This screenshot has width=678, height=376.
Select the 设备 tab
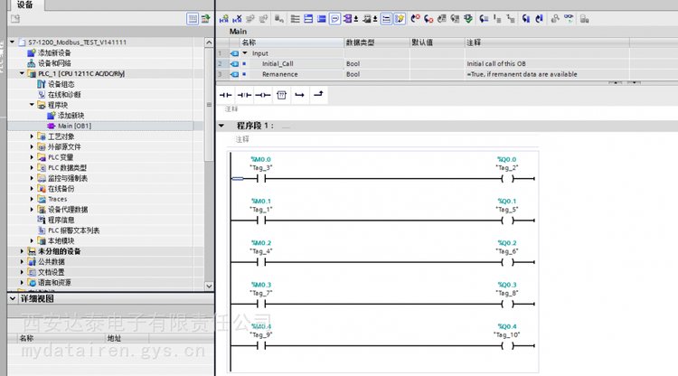click(24, 5)
